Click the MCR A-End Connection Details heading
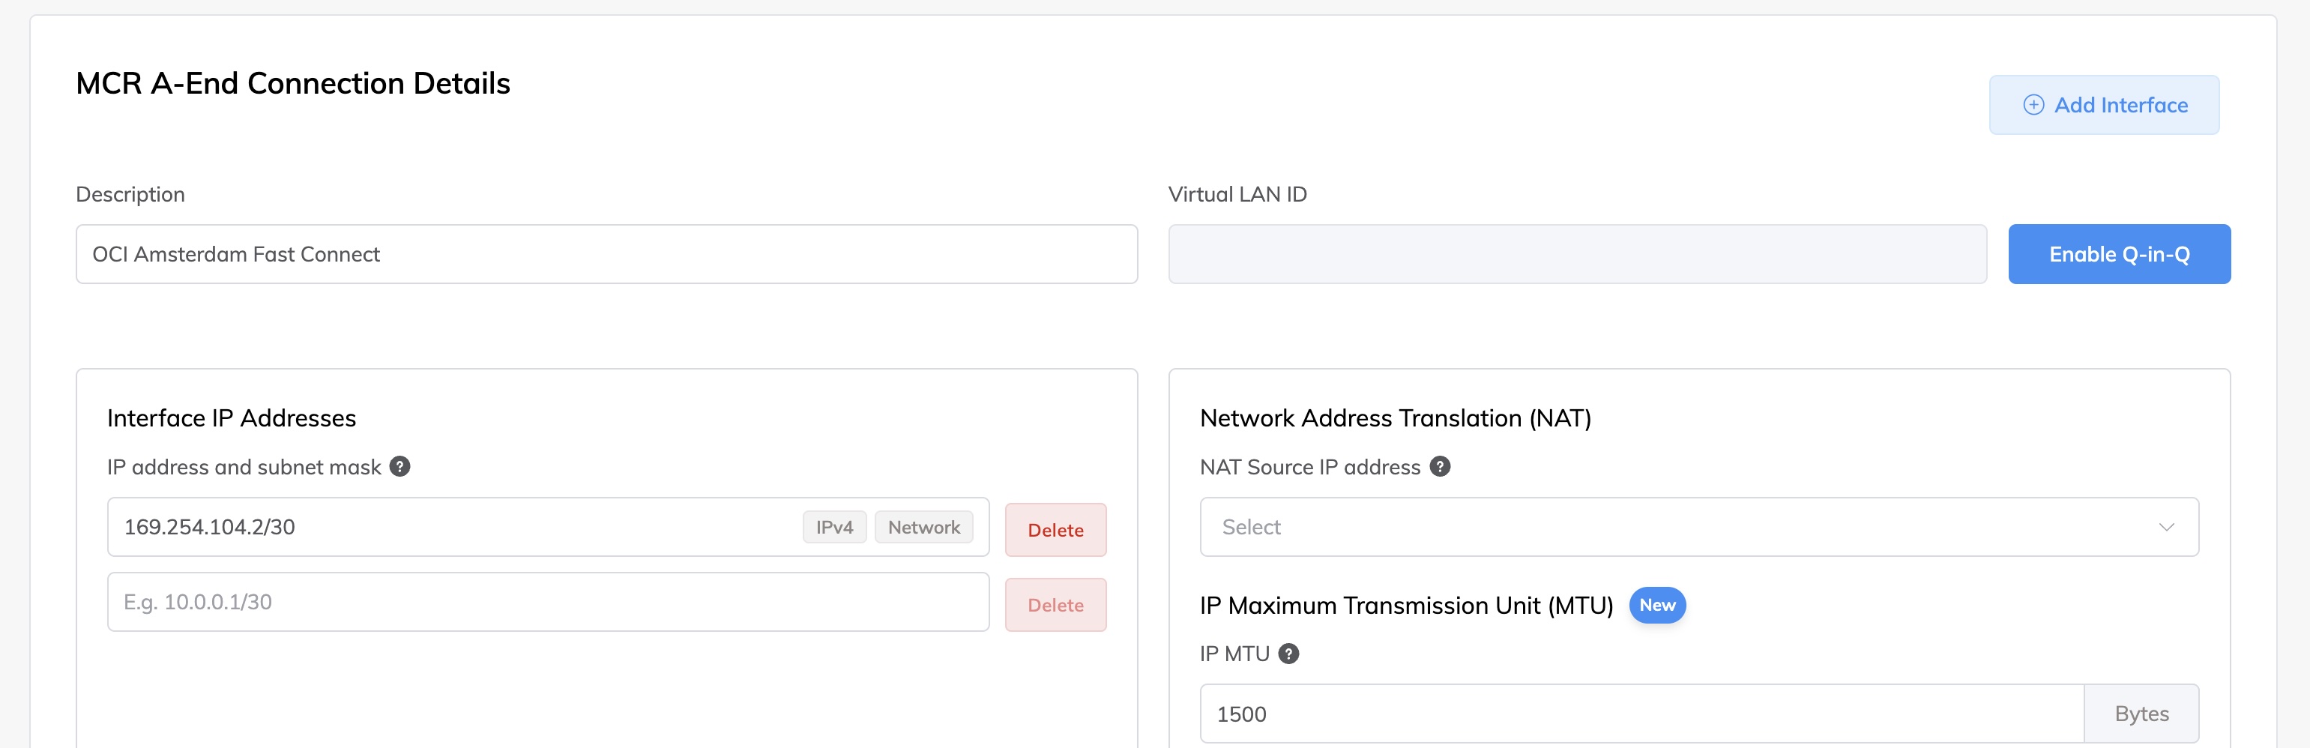This screenshot has width=2310, height=748. click(x=292, y=82)
